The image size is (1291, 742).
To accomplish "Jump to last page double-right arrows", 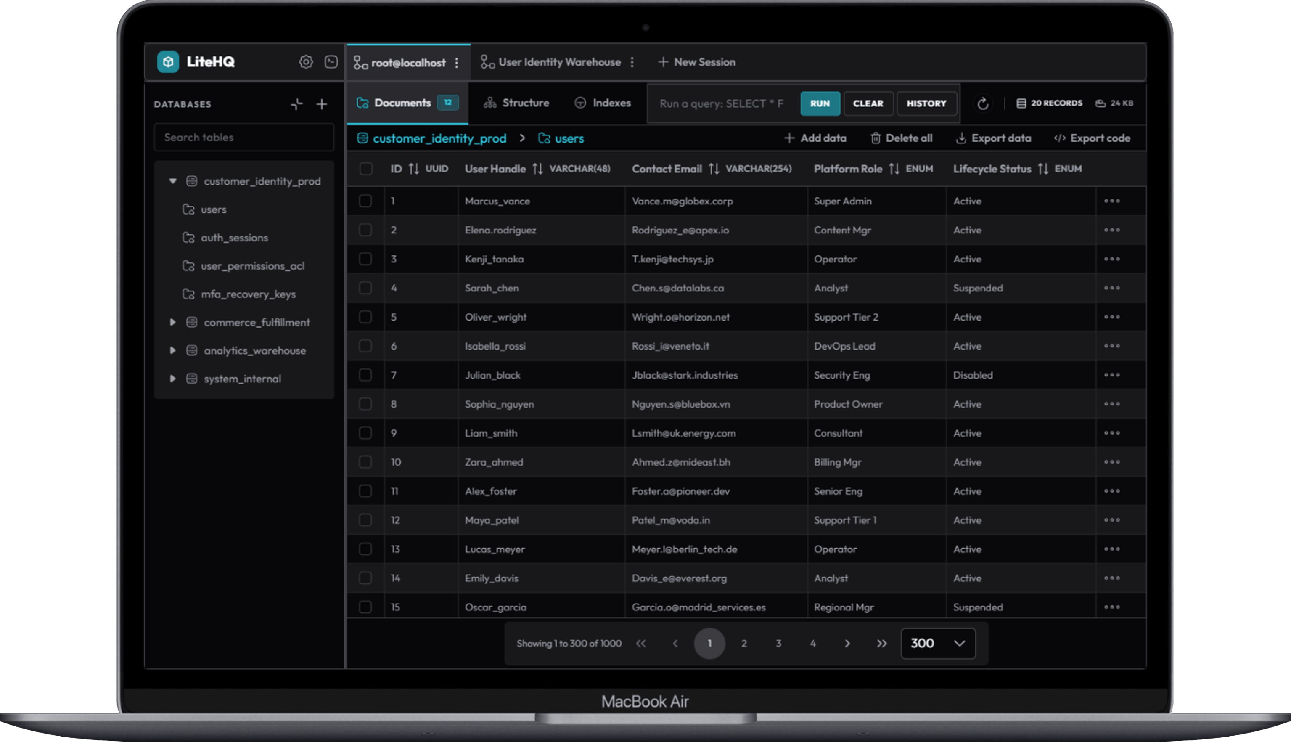I will [x=881, y=643].
